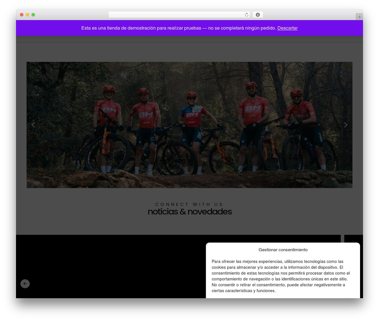379x321 pixels.
Task: Click the 'Gestionar consentimiento' dialog title
Action: (x=283, y=250)
